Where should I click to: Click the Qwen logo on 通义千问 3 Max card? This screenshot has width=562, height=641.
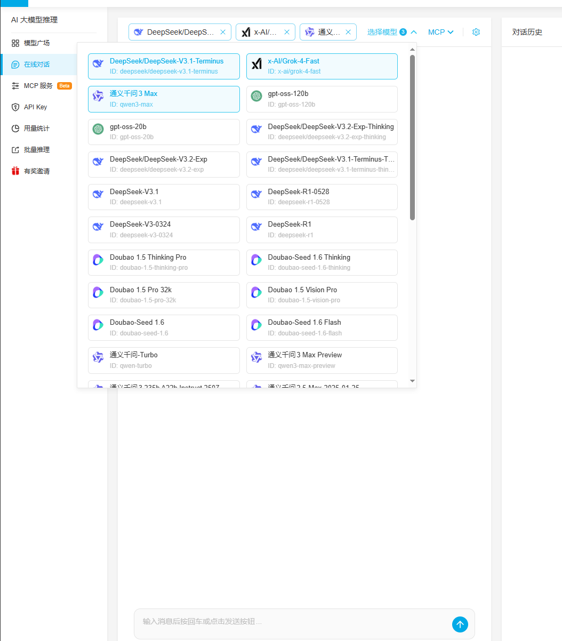(98, 96)
